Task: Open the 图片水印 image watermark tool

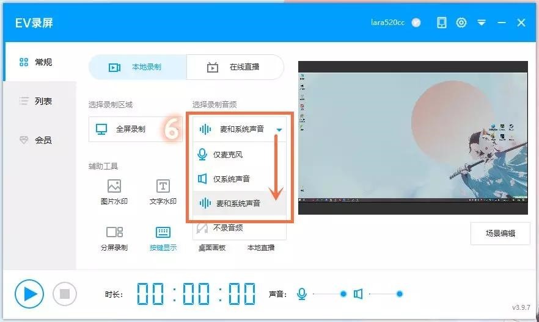Action: pos(114,192)
